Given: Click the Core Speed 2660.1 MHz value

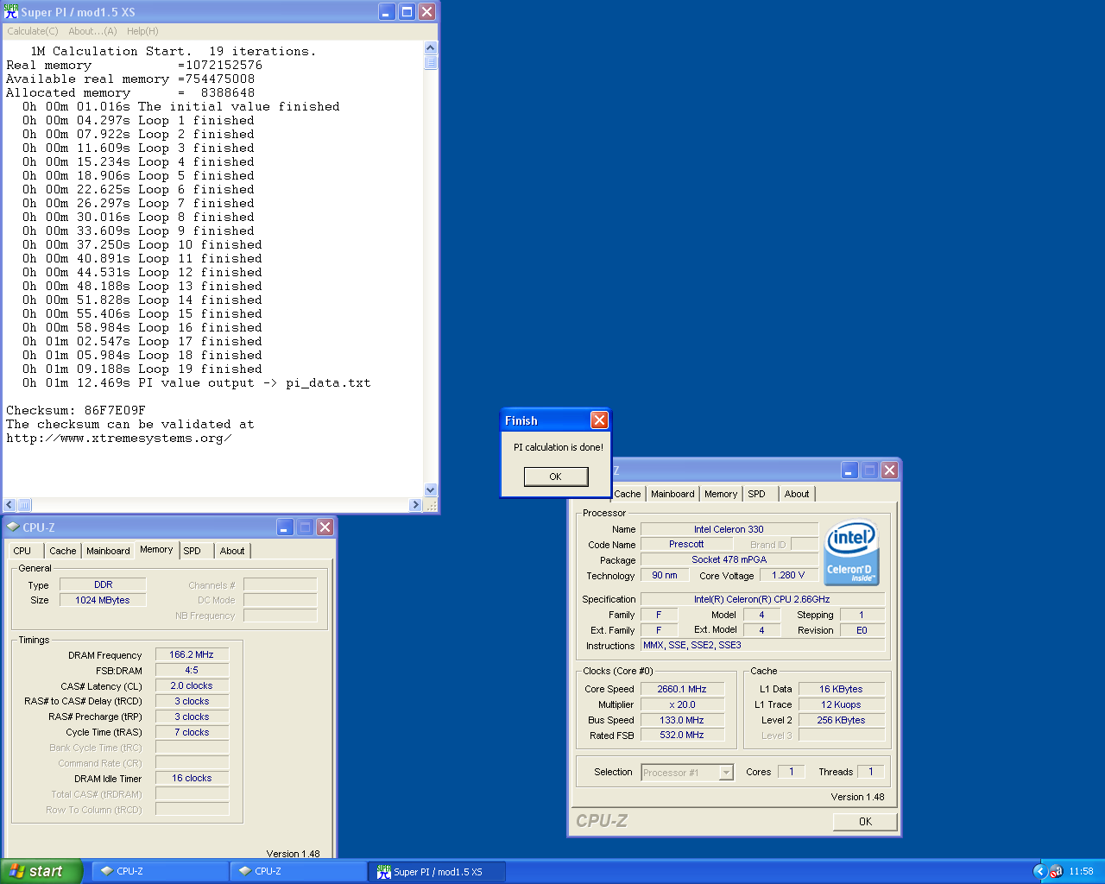Looking at the screenshot, I should pos(682,689).
